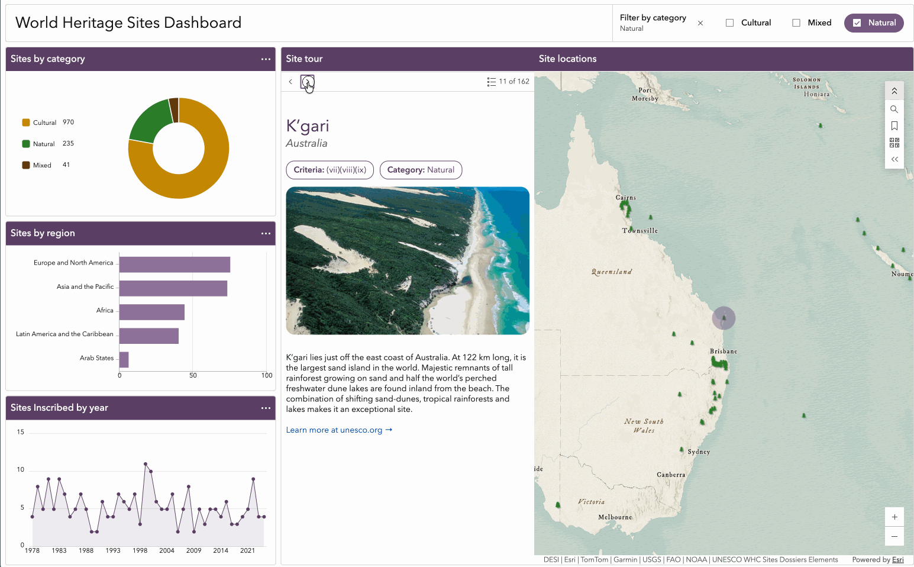This screenshot has height=567, width=914.
Task: Open the Sites by category options menu
Action: point(266,59)
